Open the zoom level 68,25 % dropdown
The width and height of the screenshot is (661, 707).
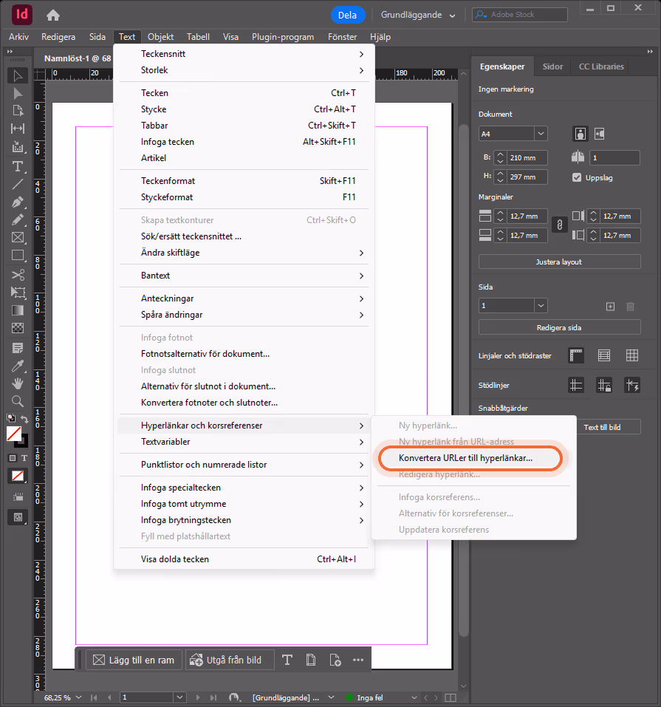point(63,697)
